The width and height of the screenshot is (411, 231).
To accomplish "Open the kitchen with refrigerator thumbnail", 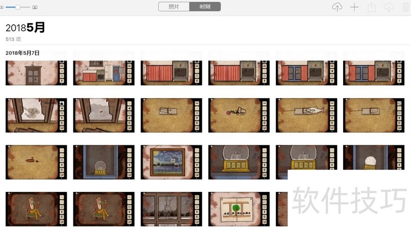I will click(x=103, y=73).
